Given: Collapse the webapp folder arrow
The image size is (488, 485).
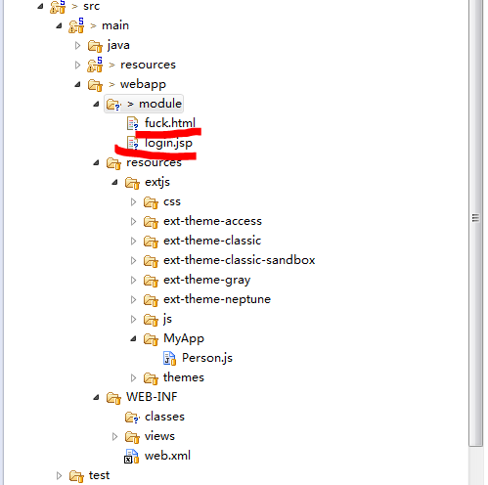Looking at the screenshot, I should [x=77, y=84].
